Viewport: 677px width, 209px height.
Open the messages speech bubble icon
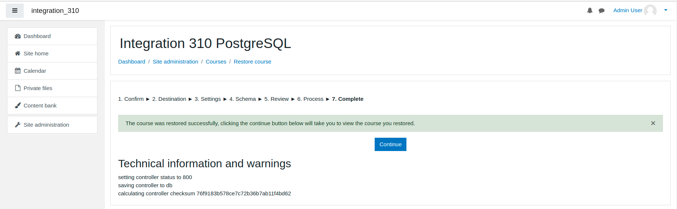pyautogui.click(x=602, y=11)
